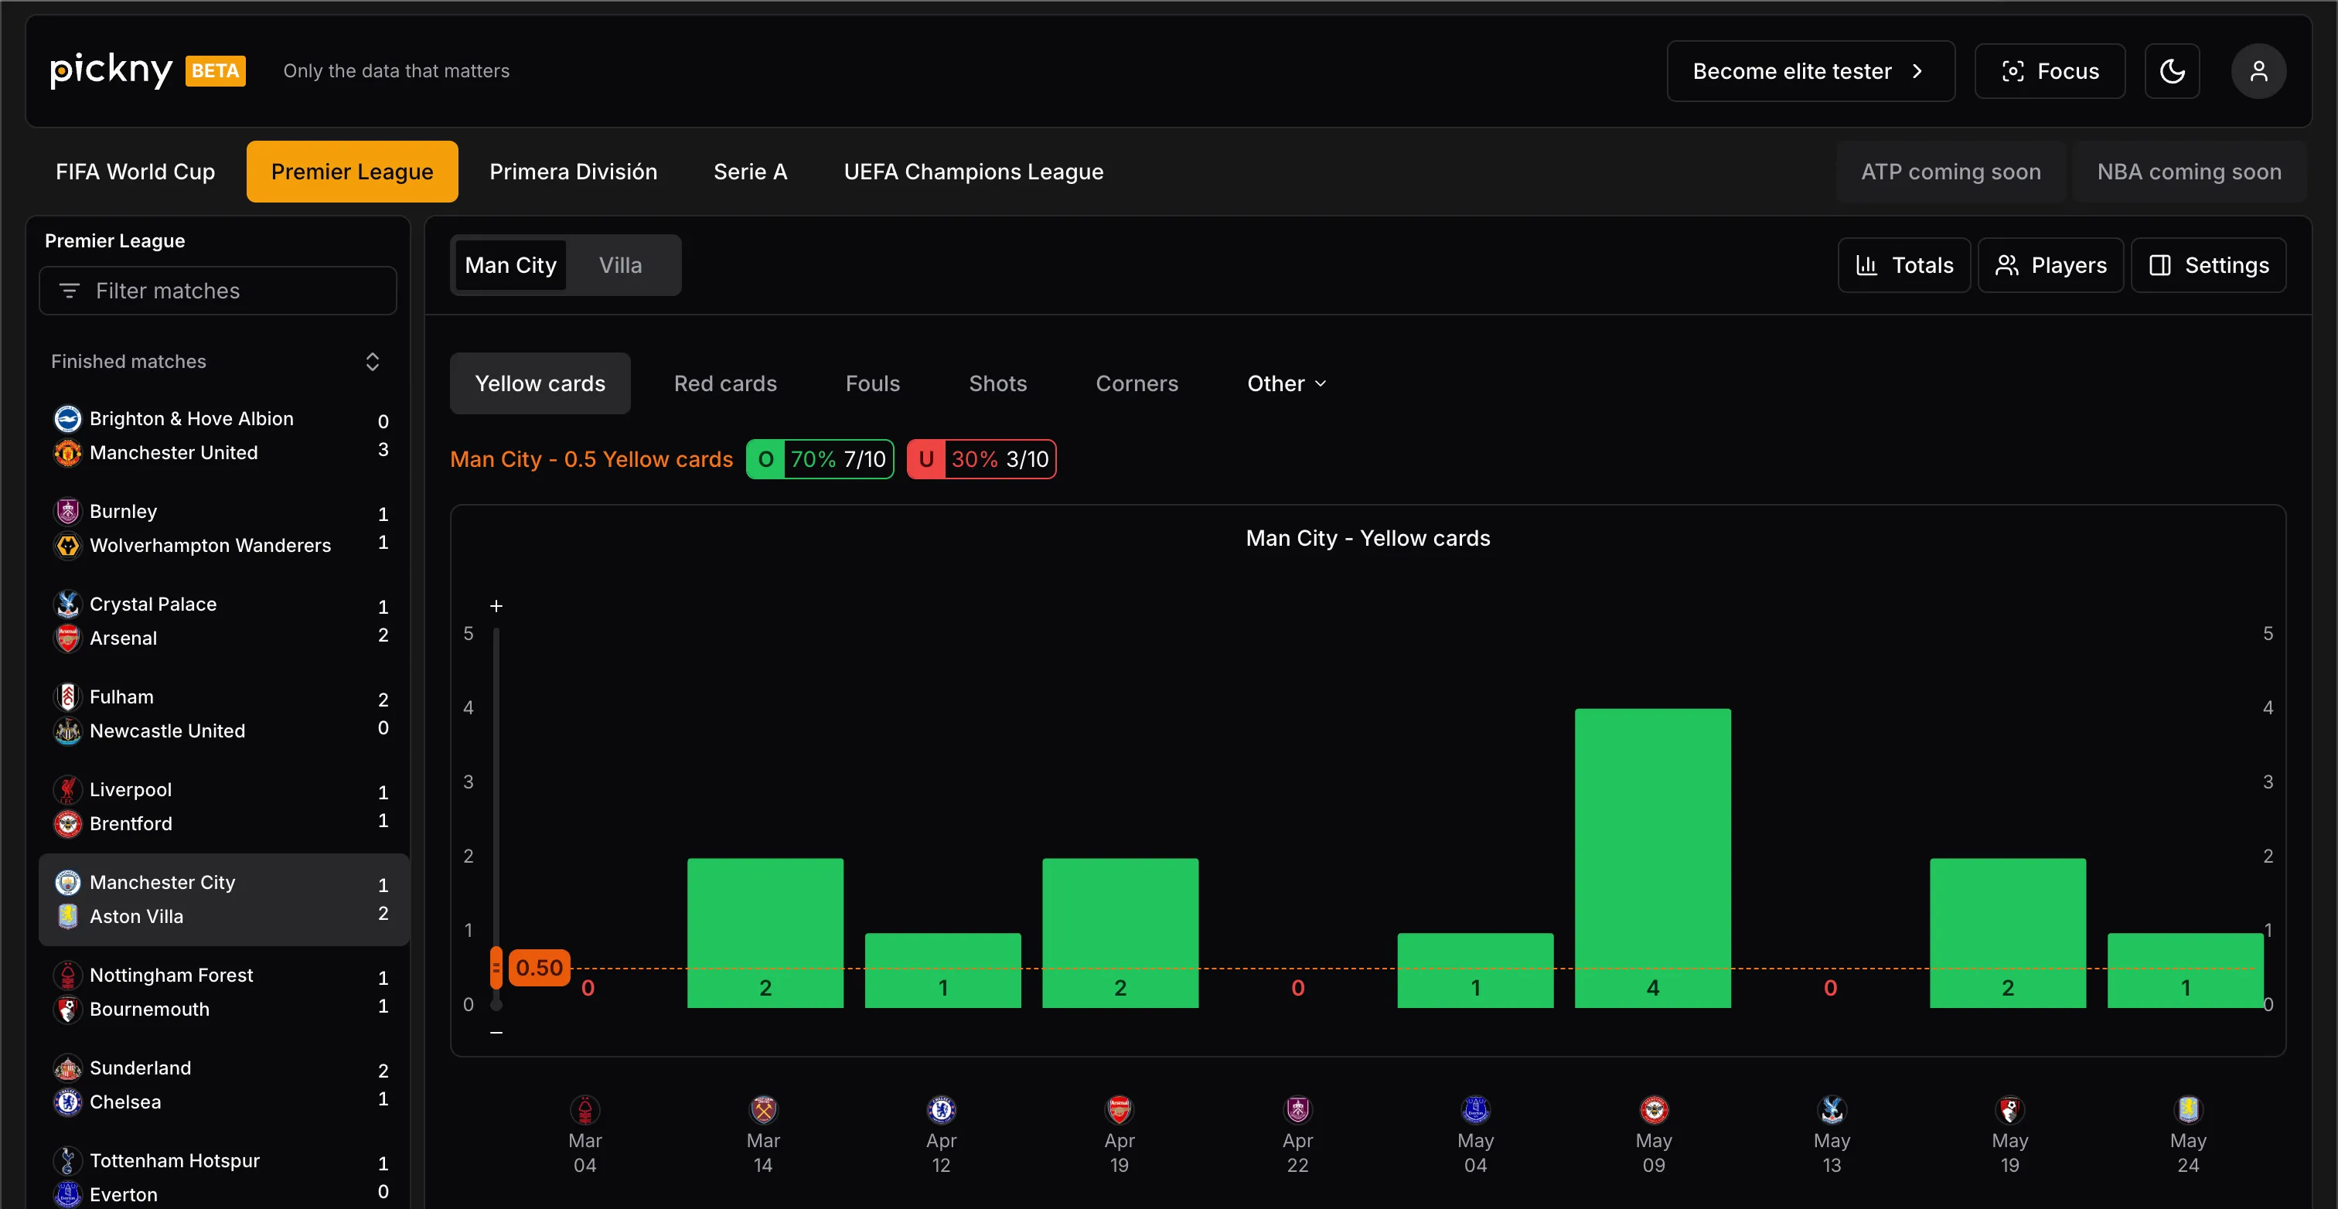Click the green Over 70% badge

coord(820,459)
